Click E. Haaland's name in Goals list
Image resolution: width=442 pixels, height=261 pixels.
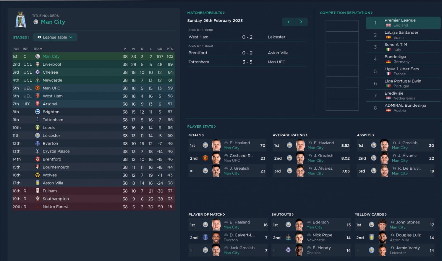click(240, 143)
